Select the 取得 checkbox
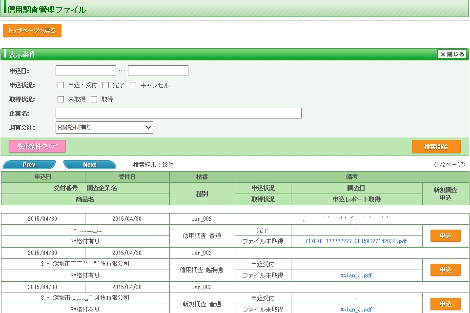 pyautogui.click(x=94, y=99)
